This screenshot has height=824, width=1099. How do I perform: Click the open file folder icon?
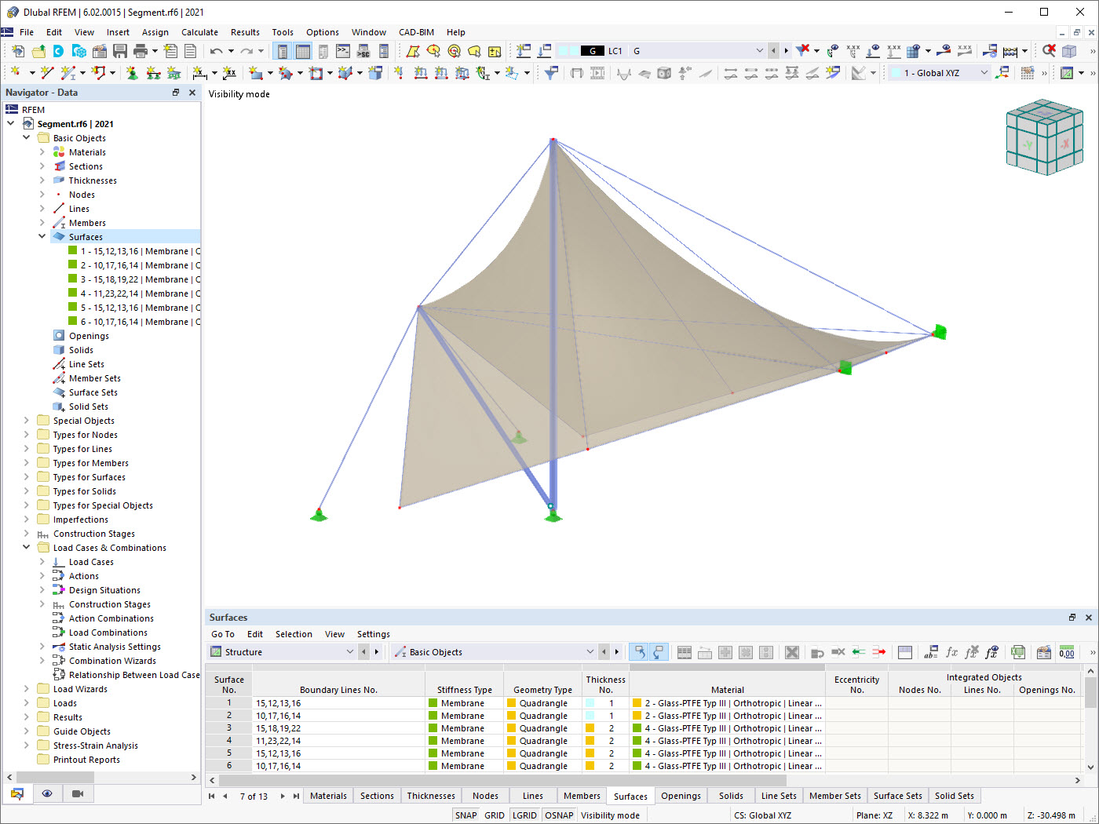pyautogui.click(x=38, y=51)
